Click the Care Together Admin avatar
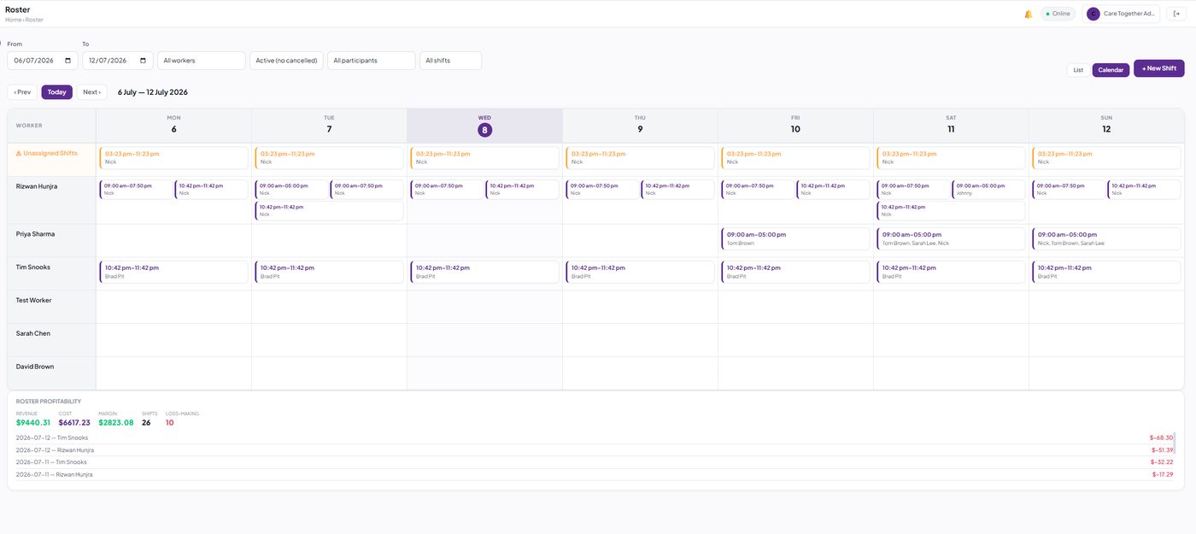Image resolution: width=1196 pixels, height=534 pixels. click(x=1093, y=14)
